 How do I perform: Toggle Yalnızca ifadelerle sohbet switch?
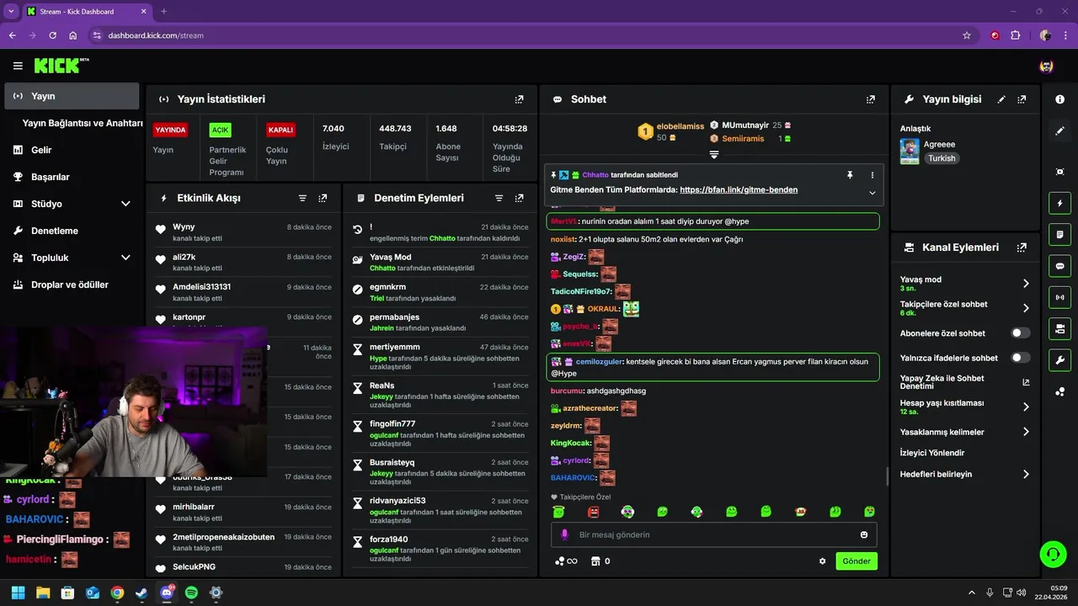pos(1020,358)
